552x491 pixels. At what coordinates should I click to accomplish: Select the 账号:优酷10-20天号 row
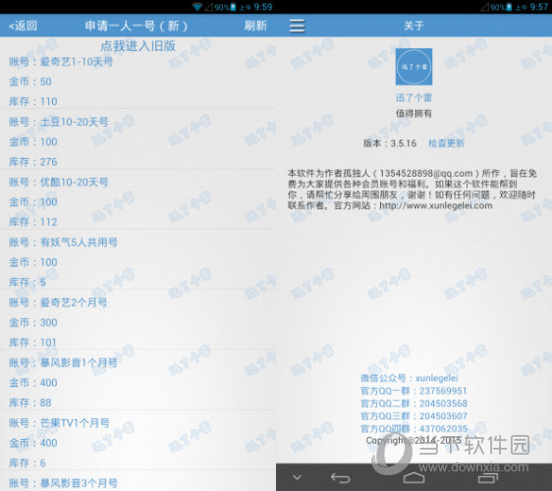click(x=58, y=183)
